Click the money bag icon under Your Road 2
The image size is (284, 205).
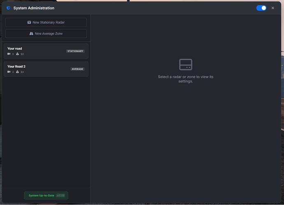click(17, 72)
